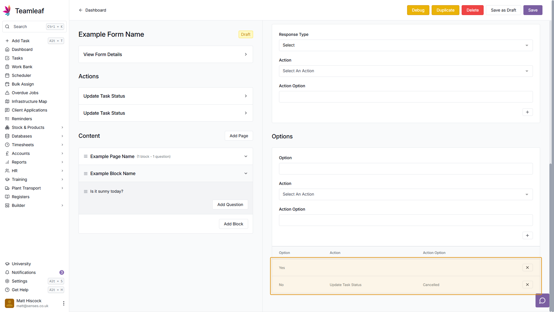Open Infrastructure Map in sidebar
The height and width of the screenshot is (312, 554).
click(29, 101)
